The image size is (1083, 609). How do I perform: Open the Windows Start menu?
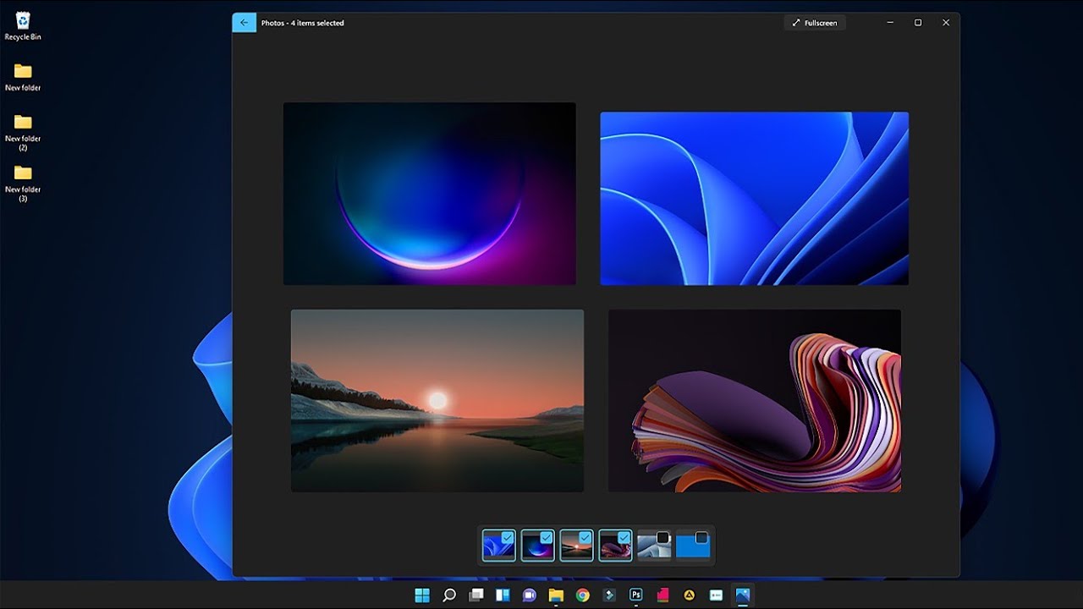click(422, 595)
